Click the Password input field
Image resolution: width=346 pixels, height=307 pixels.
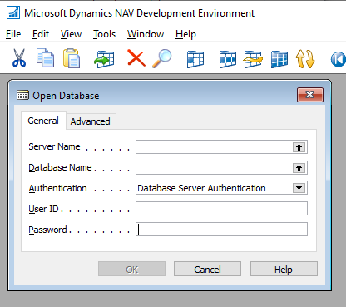221,230
